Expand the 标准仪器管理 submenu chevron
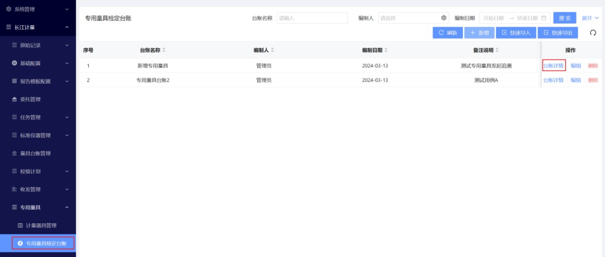This screenshot has width=605, height=257. [67, 135]
